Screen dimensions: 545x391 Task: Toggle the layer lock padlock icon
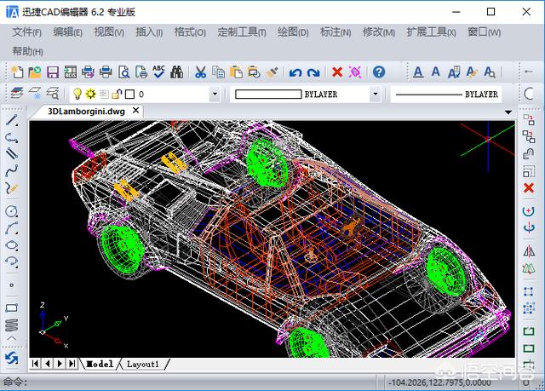click(117, 95)
